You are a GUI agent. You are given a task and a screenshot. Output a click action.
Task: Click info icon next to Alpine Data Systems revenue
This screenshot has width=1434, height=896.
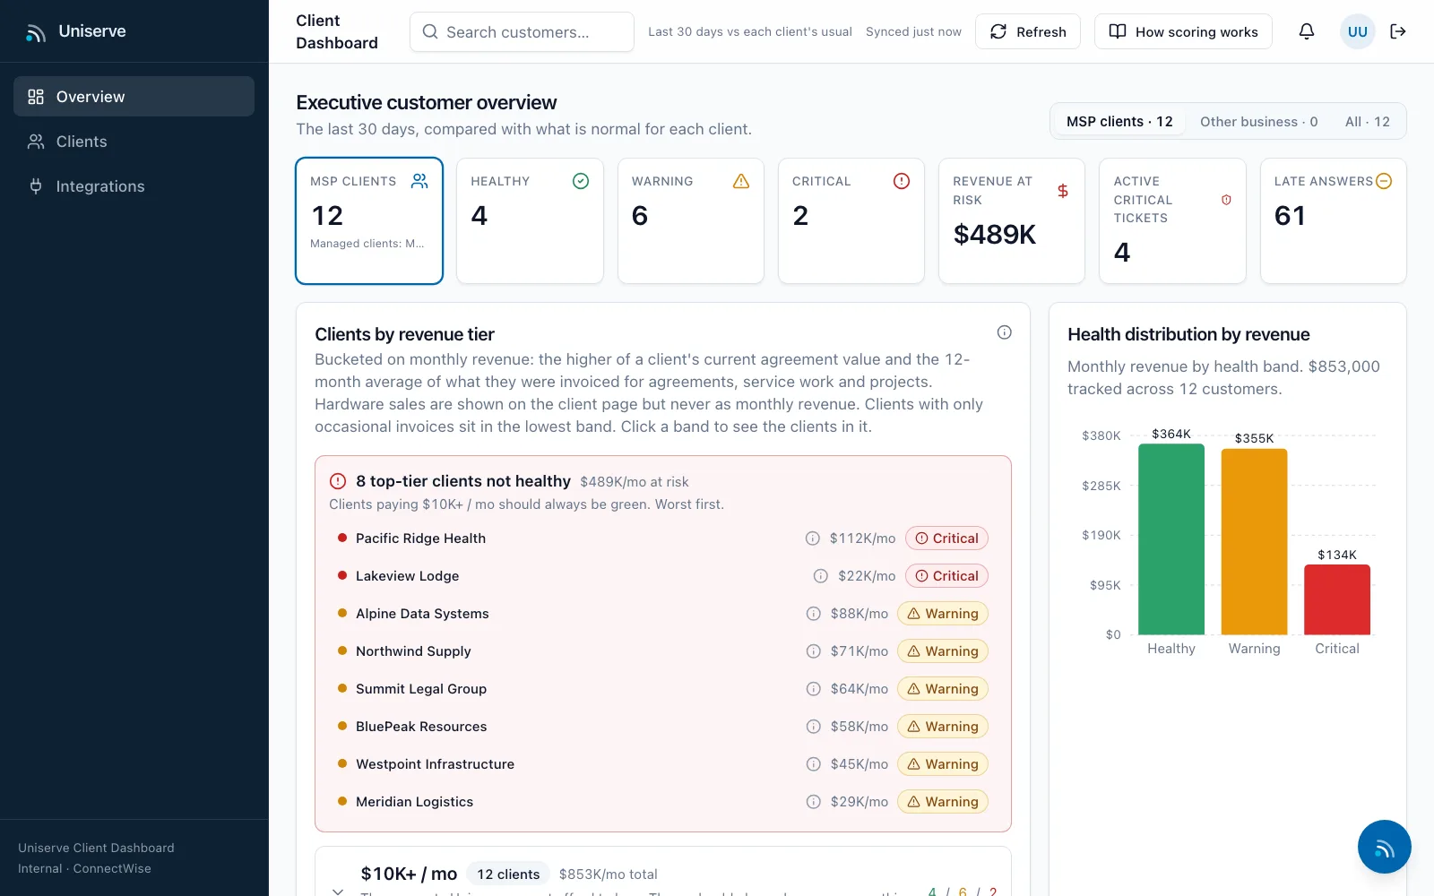click(814, 614)
